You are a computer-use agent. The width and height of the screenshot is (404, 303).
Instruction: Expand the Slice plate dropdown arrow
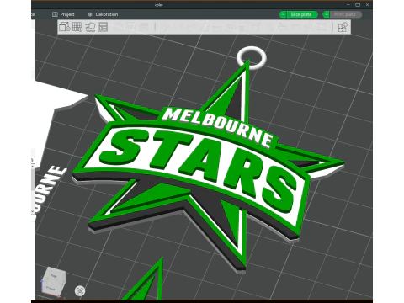pos(283,14)
